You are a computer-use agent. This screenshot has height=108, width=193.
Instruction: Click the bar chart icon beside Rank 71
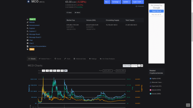(x=27, y=19)
